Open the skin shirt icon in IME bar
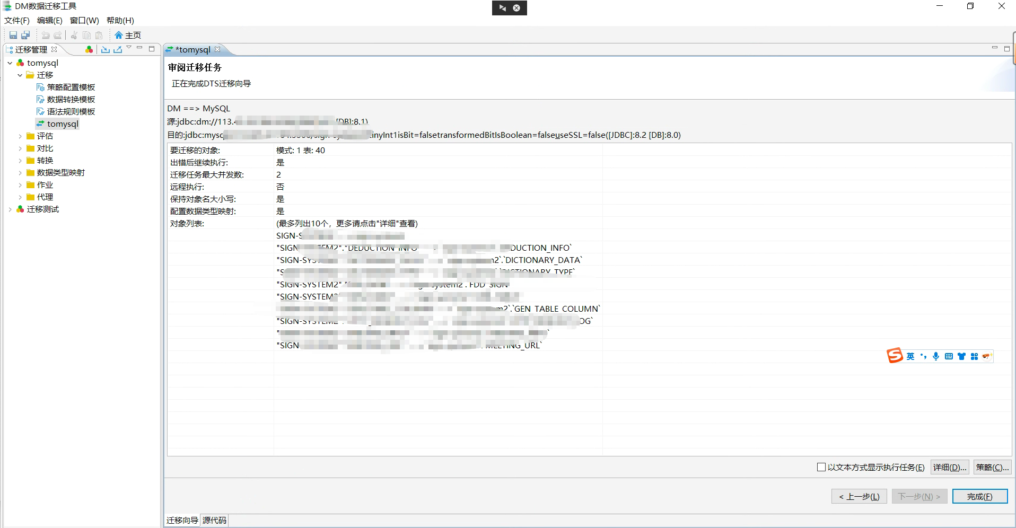1016x528 pixels. click(961, 356)
